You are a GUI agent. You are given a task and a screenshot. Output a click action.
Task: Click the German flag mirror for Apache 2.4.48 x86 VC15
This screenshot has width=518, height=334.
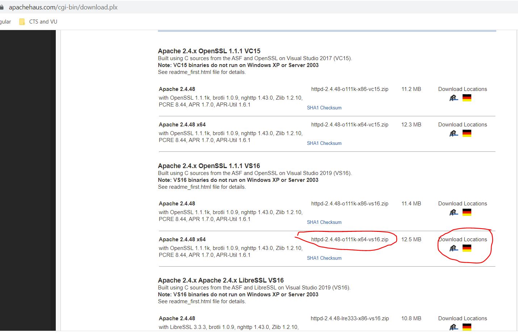467,97
